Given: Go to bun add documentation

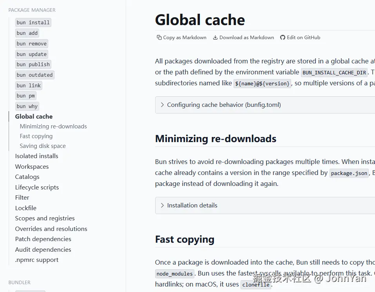Looking at the screenshot, I should coord(27,33).
